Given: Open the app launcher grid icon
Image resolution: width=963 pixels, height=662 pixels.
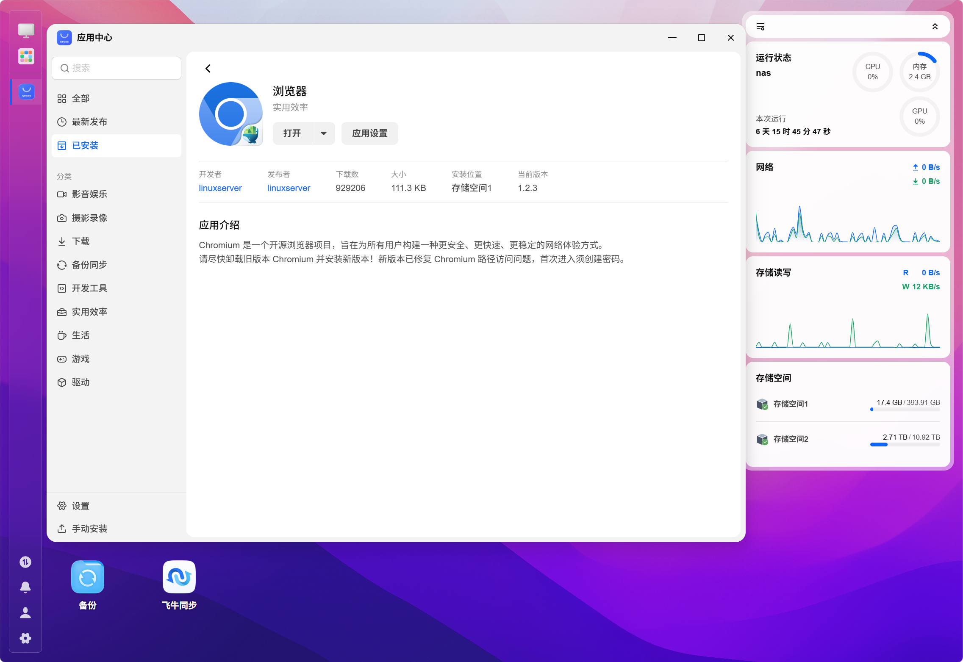Looking at the screenshot, I should coord(26,56).
